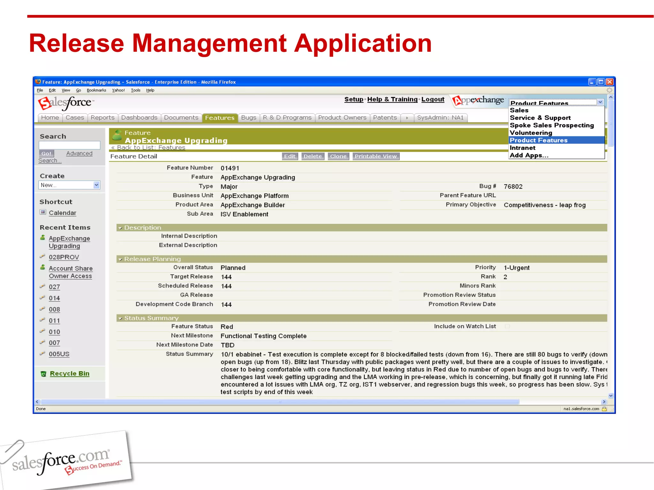Click the icon next to recent item 010
This screenshot has height=490, width=654.
point(42,331)
